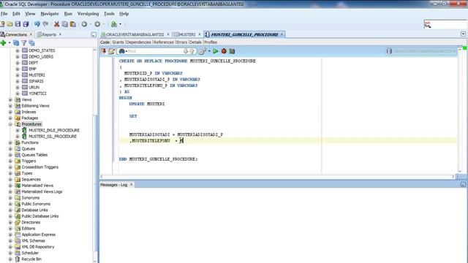Open the Compile dropdown arrow beside gears
Viewport: 468px width, 263px height.
point(209,51)
